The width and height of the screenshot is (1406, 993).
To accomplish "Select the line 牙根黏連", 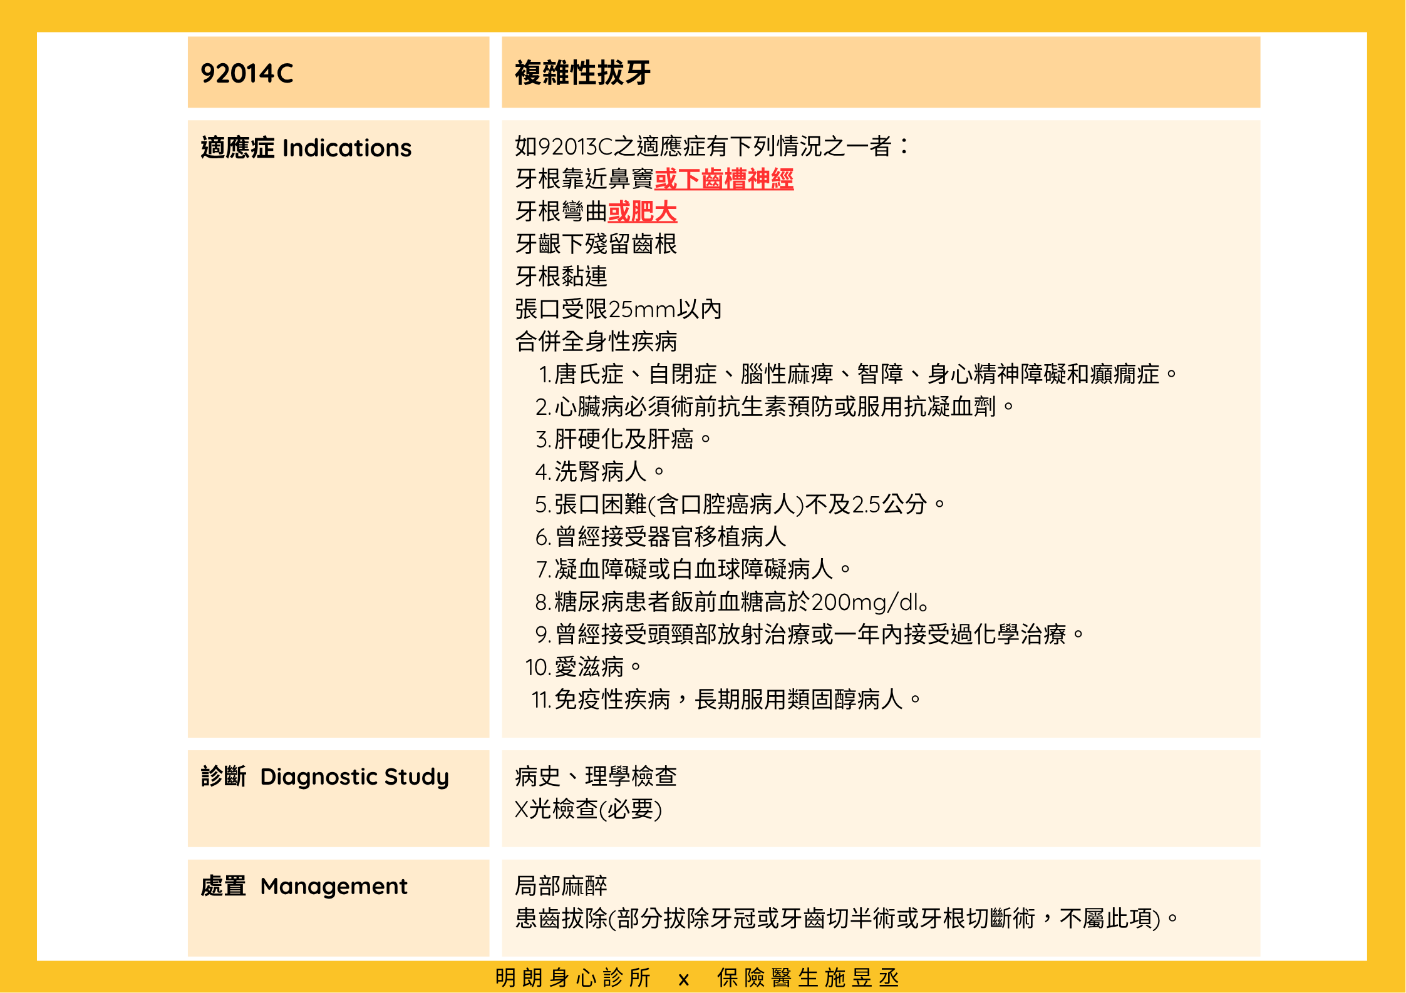I will 561,277.
